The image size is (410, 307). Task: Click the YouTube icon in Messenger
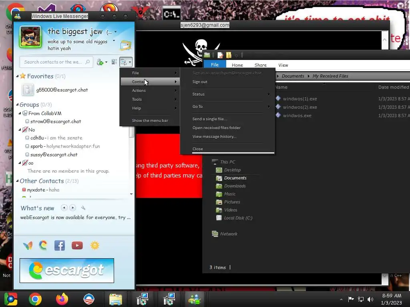coord(77,245)
